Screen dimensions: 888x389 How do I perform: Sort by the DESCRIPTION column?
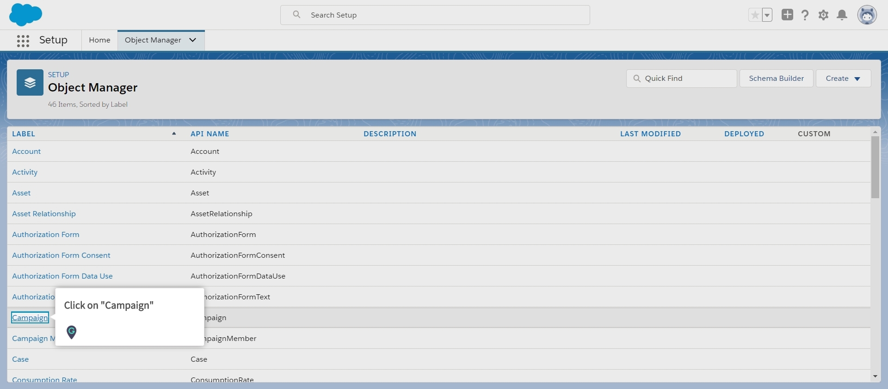(390, 134)
